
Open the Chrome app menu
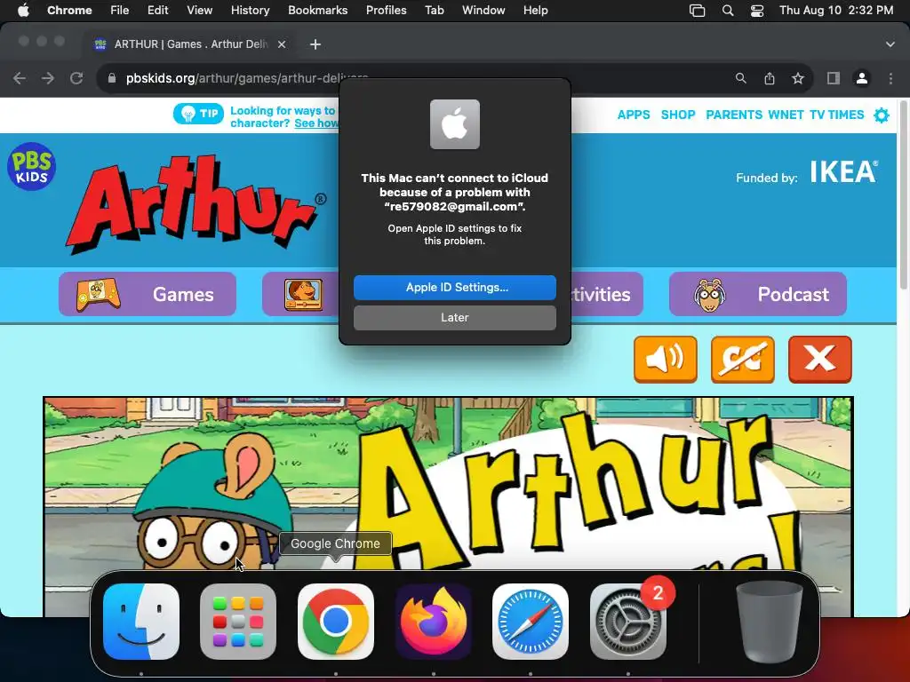pyautogui.click(x=69, y=10)
